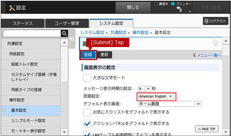Viewport: 231px width, 136px height.
Task: Select 用紙タイプの登録 menu item
Action: pos(31,90)
